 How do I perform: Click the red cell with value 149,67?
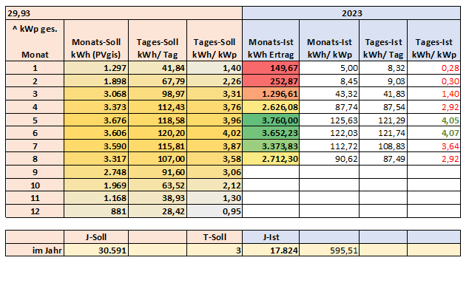click(271, 68)
